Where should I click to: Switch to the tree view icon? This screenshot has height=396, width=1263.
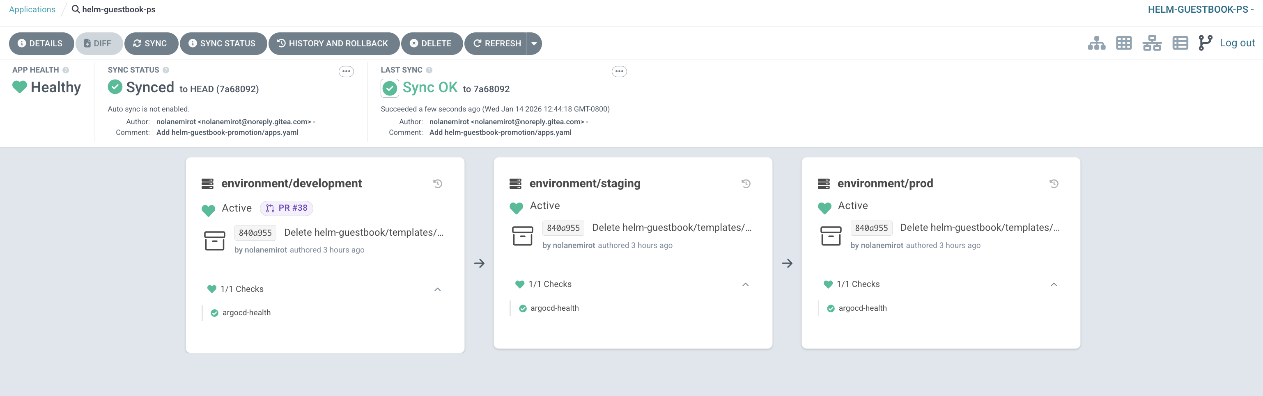[x=1096, y=43]
